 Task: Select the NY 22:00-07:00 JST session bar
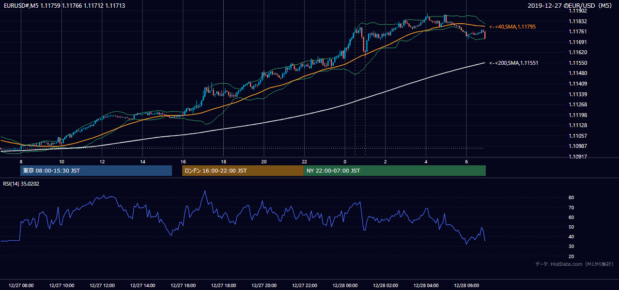pos(395,171)
